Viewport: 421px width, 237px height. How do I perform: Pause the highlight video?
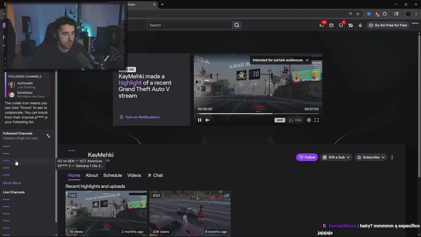coord(200,120)
